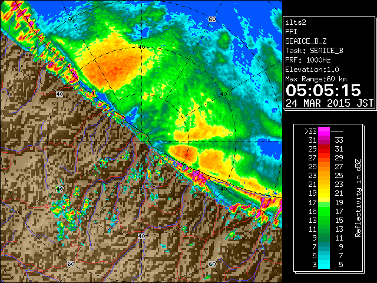The height and width of the screenshot is (283, 377).
Task: Click the 'PRF: 1000Hz' value
Action: coord(308,60)
